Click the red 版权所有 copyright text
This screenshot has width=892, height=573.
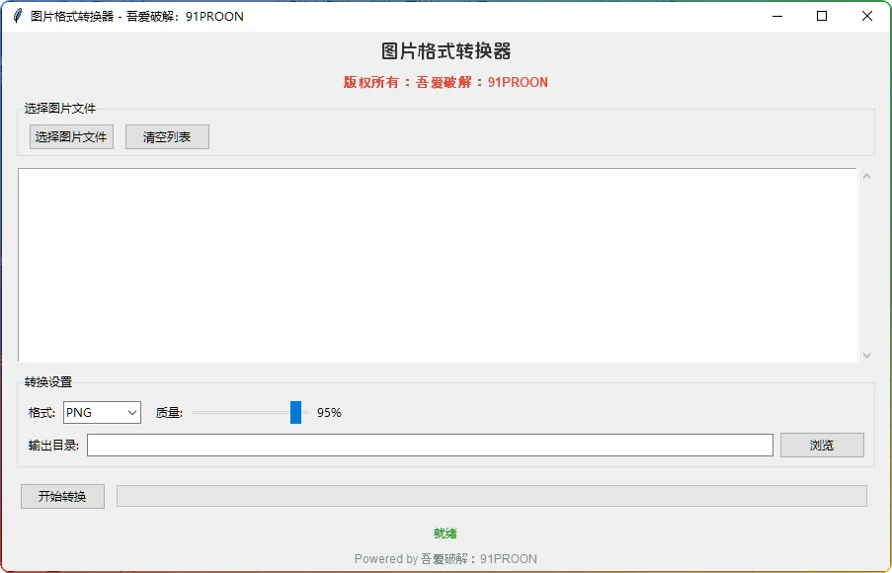(446, 82)
